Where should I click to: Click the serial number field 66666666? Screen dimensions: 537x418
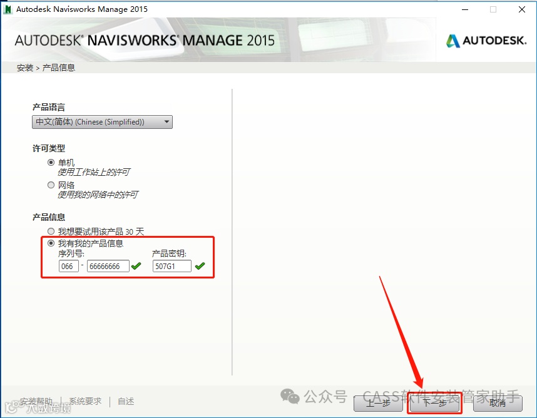[x=108, y=266]
